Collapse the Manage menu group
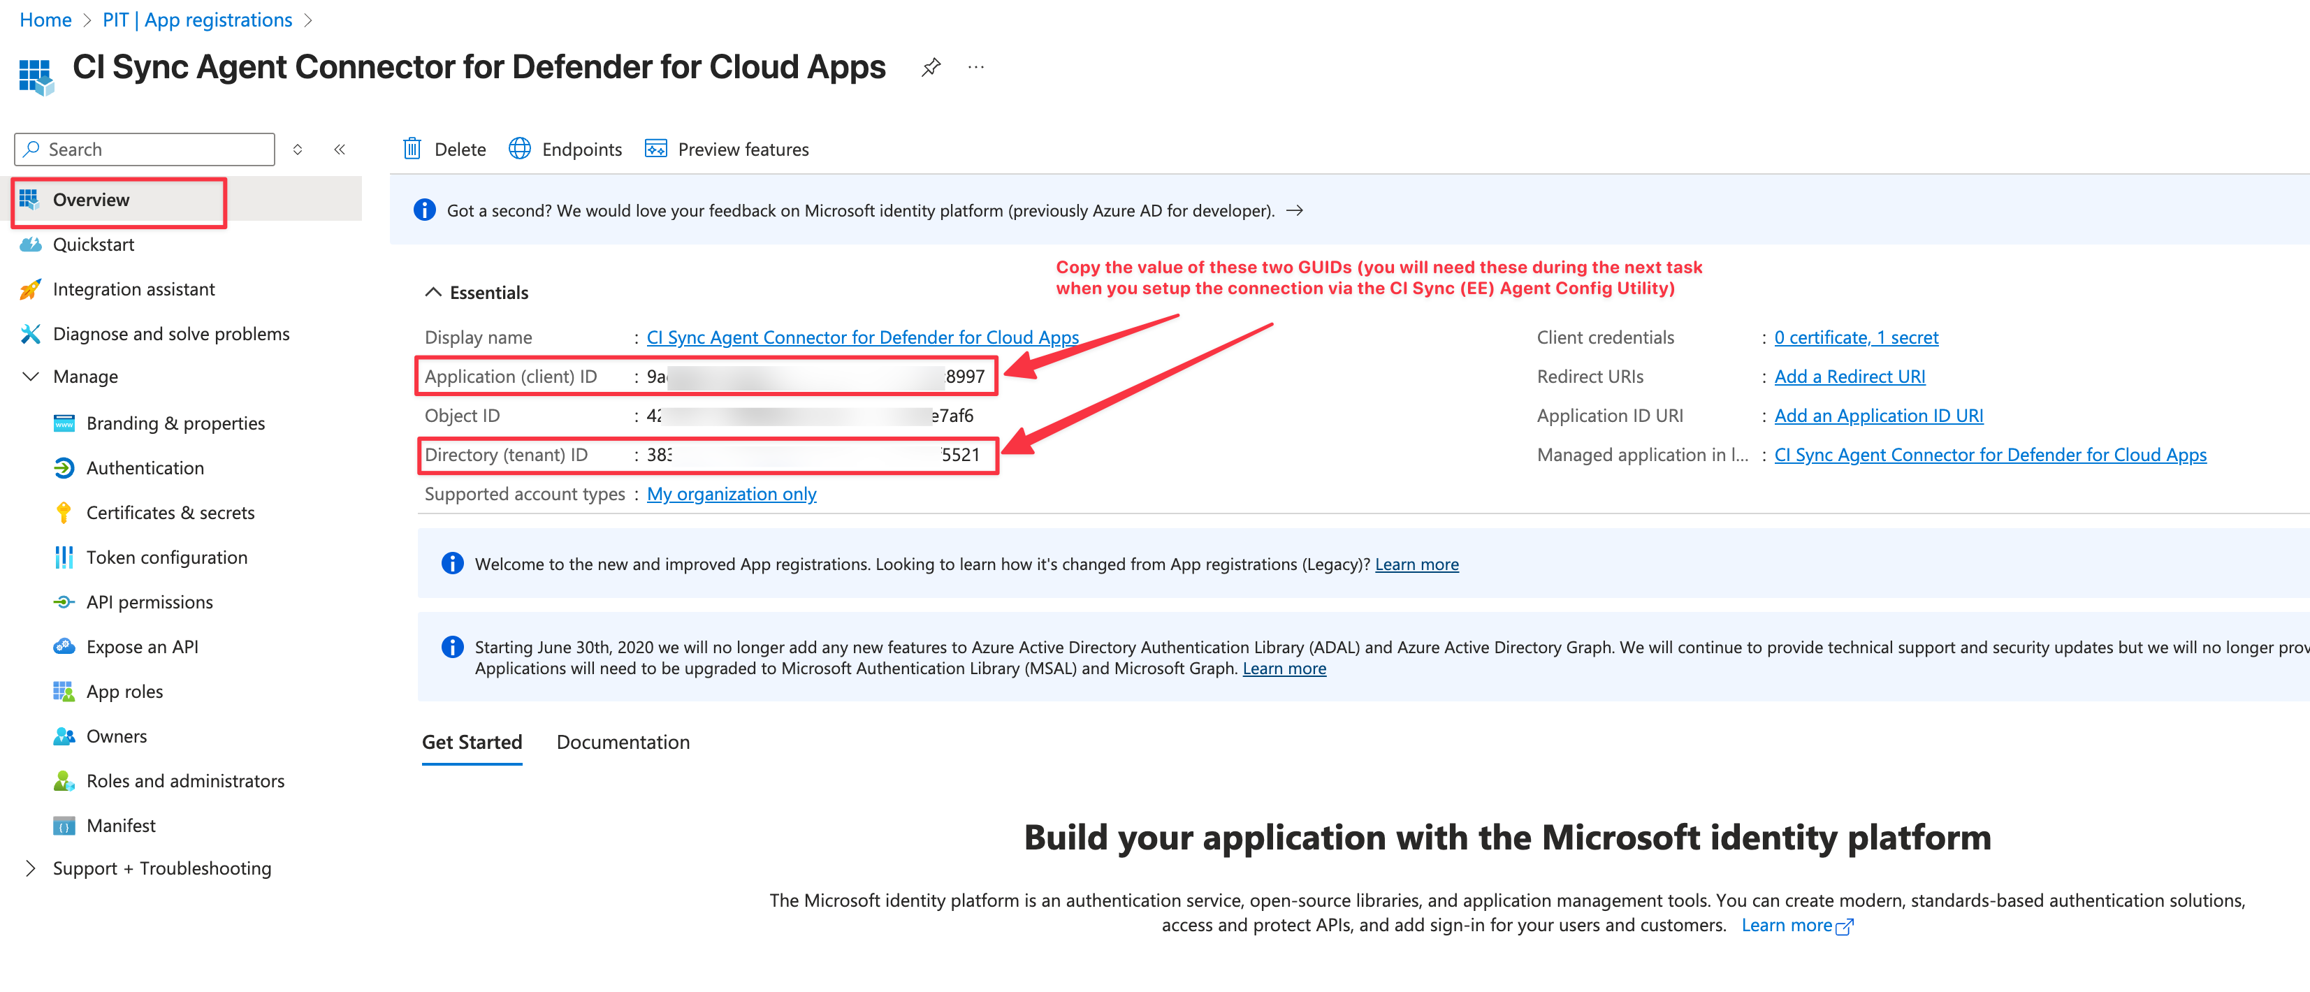Screen dimensions: 2310x992 tap(31, 377)
